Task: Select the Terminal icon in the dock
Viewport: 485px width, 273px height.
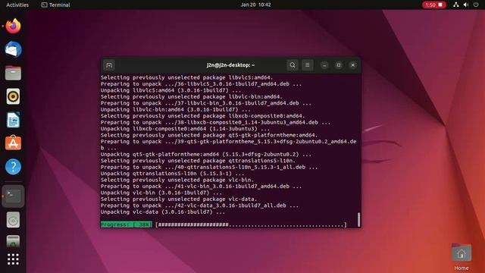Action: click(x=13, y=196)
